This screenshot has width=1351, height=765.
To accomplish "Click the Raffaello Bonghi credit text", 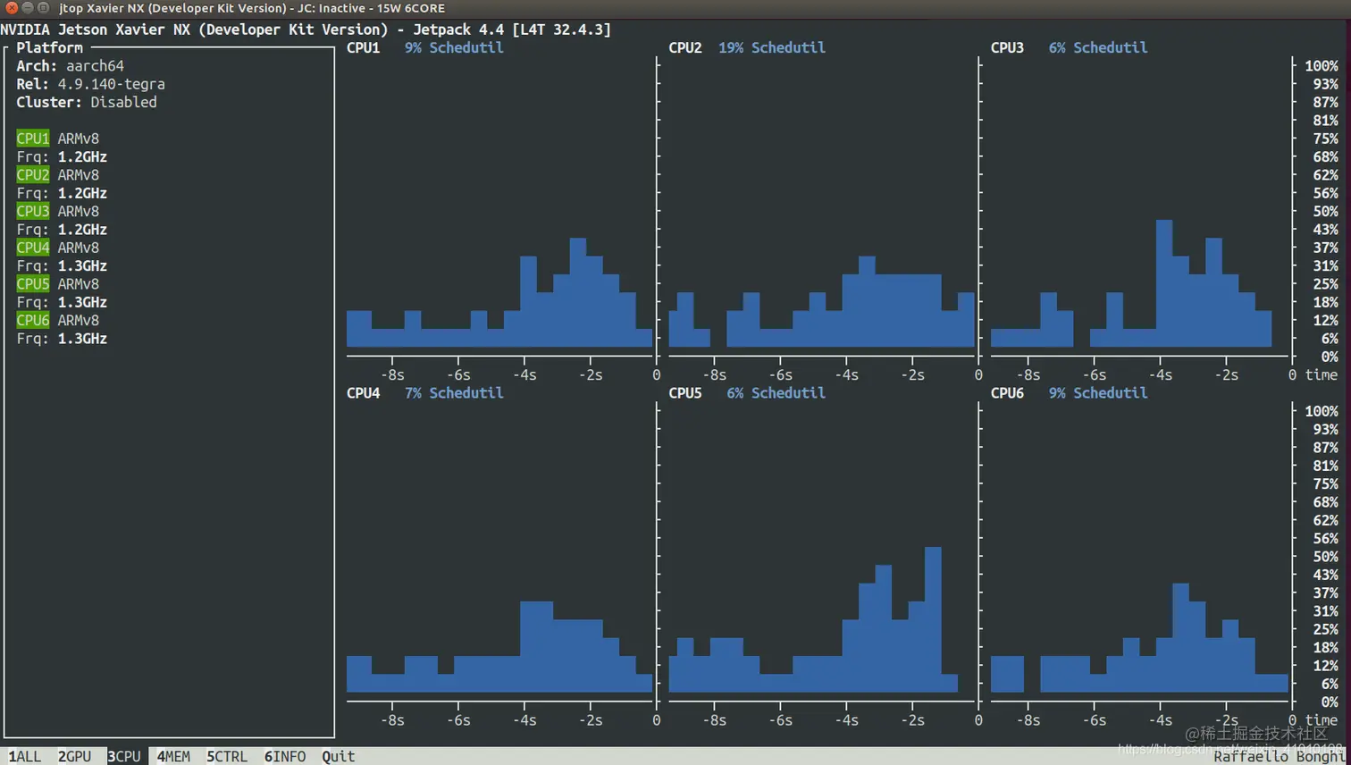I will click(1280, 757).
